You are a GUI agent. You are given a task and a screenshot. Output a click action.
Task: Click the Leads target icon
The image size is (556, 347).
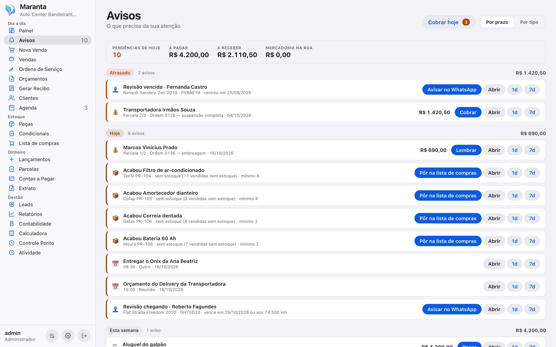pyautogui.click(x=11, y=204)
